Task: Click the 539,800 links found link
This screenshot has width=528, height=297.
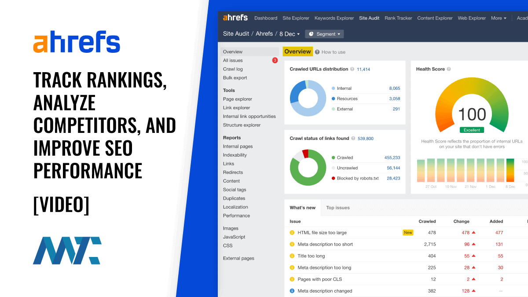Action: click(x=367, y=138)
